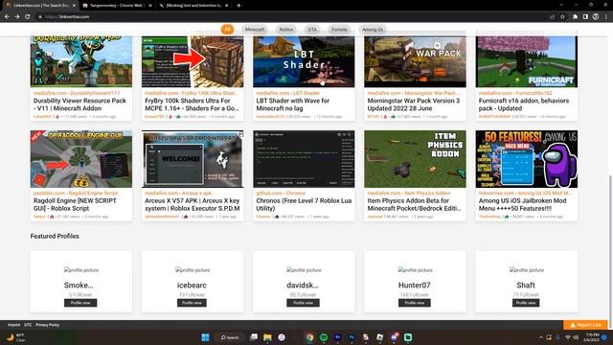The width and height of the screenshot is (613, 345).
Task: Open the GTC footer link
Action: (28, 325)
